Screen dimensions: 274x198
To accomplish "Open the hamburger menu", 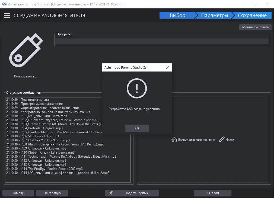I will tap(7, 15).
